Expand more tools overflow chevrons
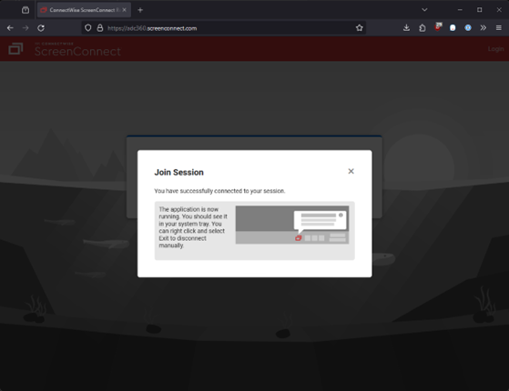 coord(484,28)
